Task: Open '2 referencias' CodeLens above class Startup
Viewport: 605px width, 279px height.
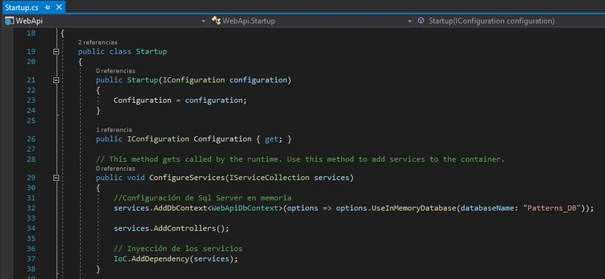Action: click(x=98, y=42)
